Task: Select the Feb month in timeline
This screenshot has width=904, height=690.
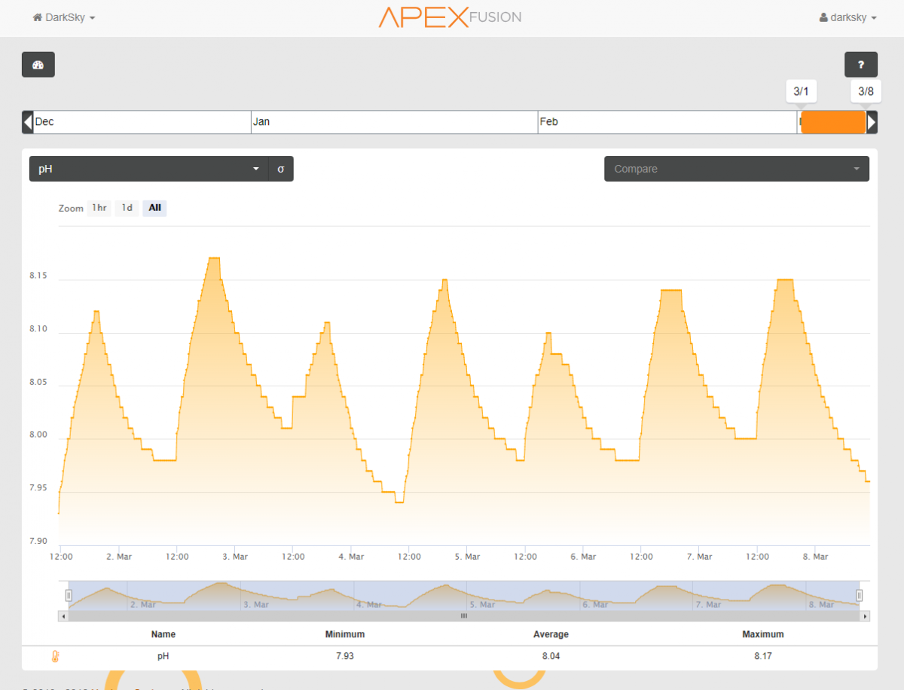Action: point(667,122)
